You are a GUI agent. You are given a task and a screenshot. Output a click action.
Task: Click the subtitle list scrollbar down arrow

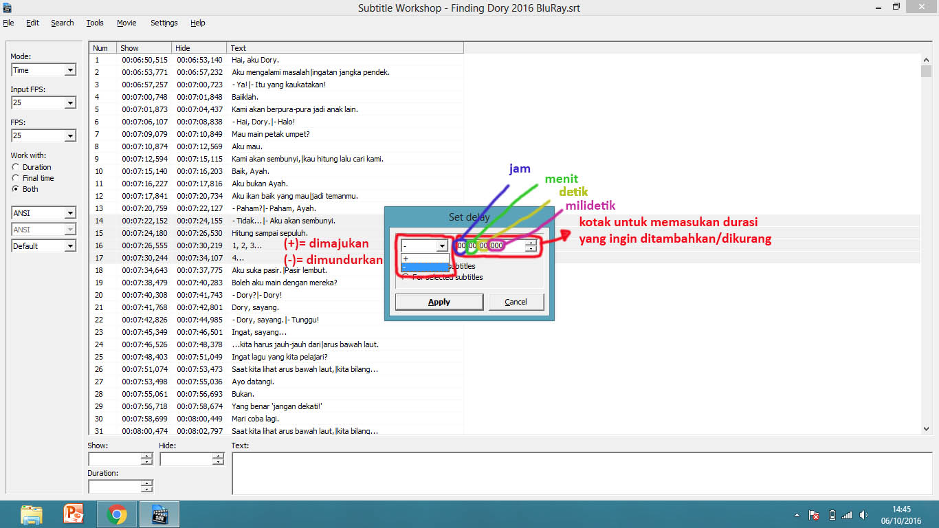click(926, 428)
